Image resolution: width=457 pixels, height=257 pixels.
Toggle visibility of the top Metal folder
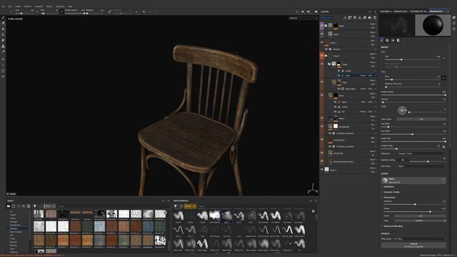[322, 26]
